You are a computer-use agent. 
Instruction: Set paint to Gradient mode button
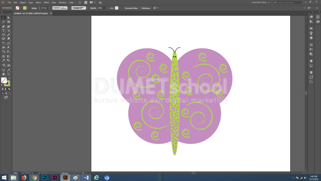coord(6,89)
